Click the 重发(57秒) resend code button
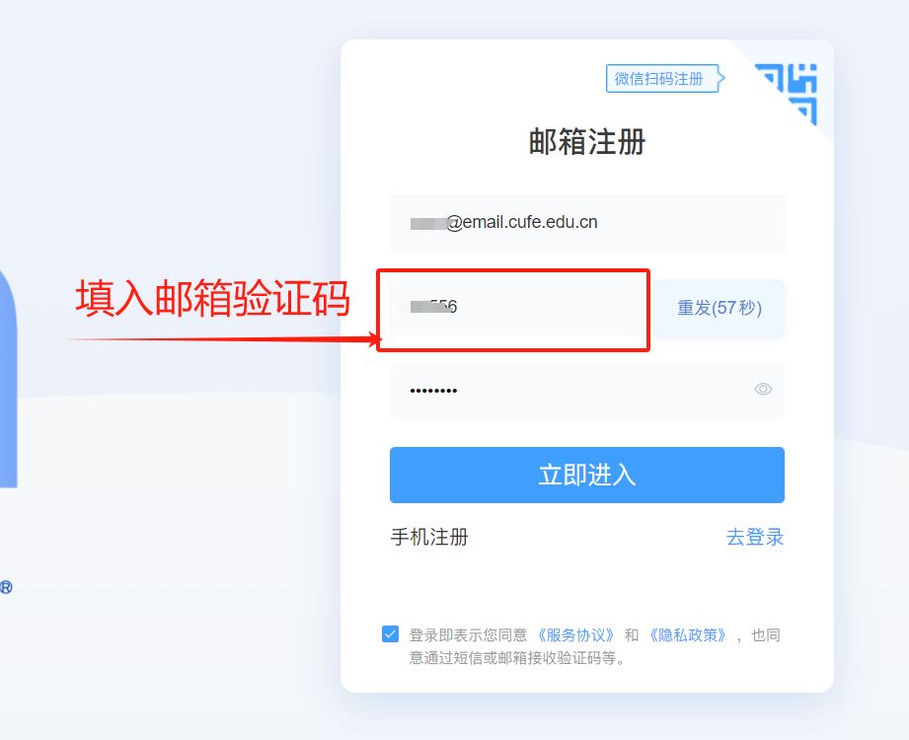 coord(720,308)
